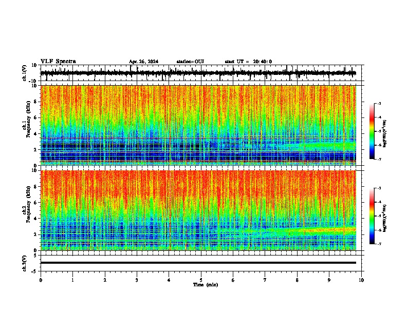Click the "6" kHz tick on ch.2 frequency axis
The image size is (407, 314).
pos(36,203)
